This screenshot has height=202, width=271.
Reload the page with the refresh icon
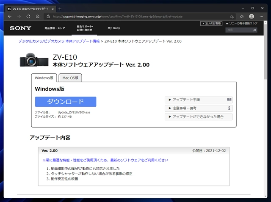(x=28, y=17)
